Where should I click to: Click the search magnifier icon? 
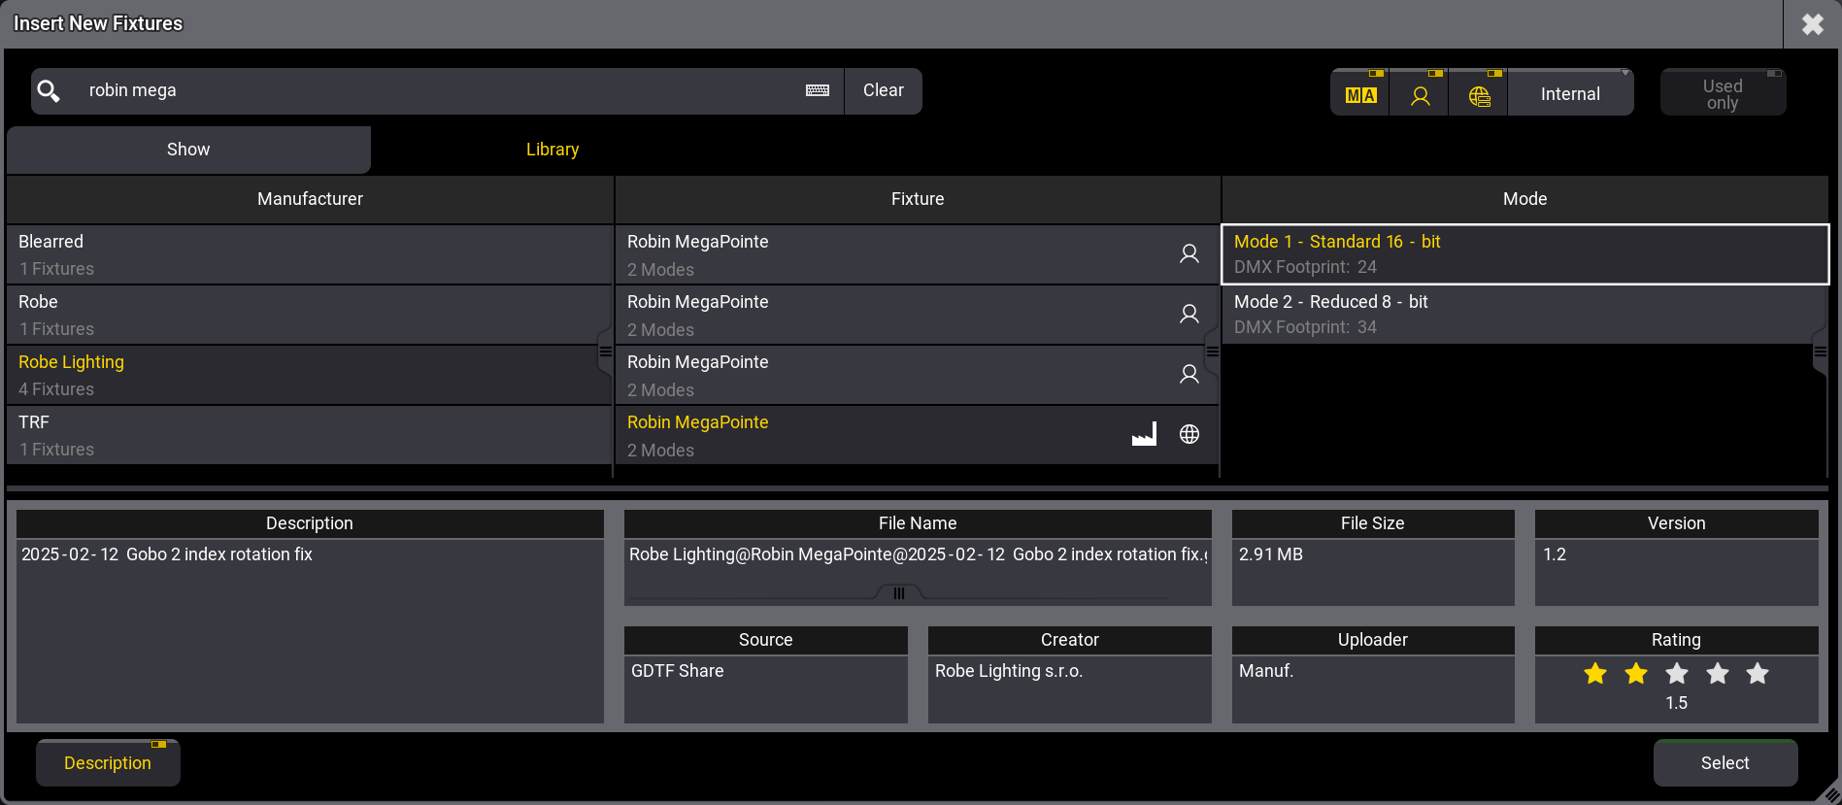click(x=49, y=91)
